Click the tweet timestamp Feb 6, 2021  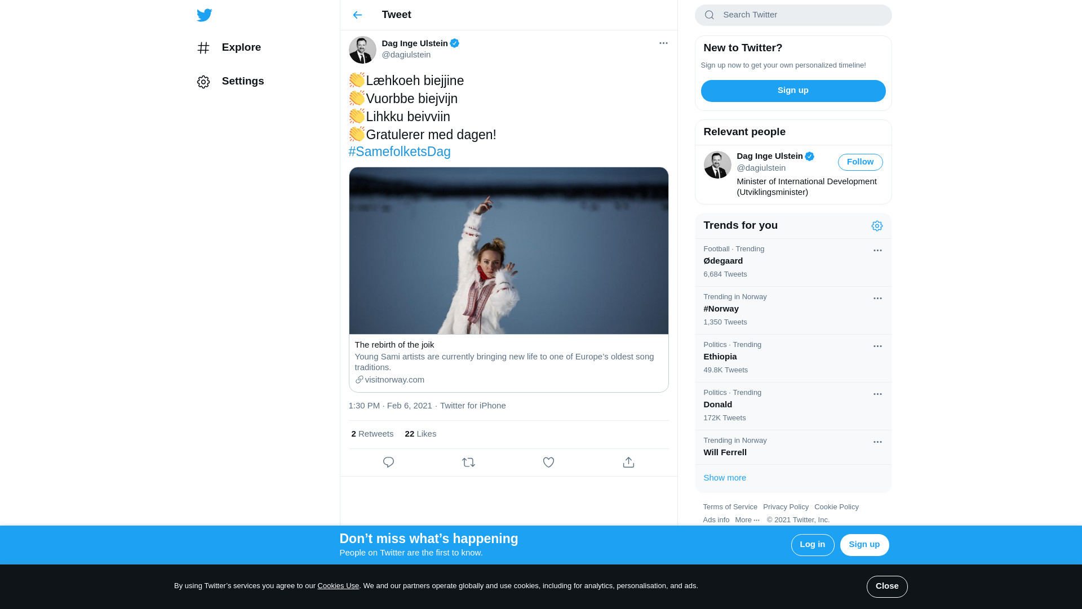(x=390, y=406)
